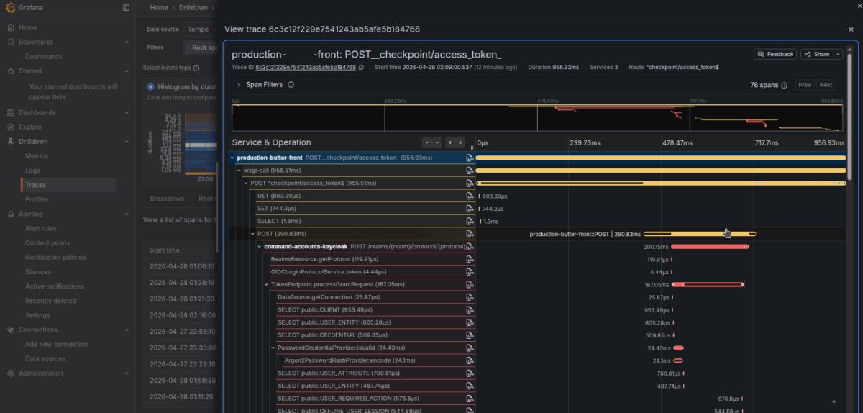This screenshot has width=863, height=413.
Task: Open Logs under Drilldown in sidebar
Action: (x=33, y=171)
